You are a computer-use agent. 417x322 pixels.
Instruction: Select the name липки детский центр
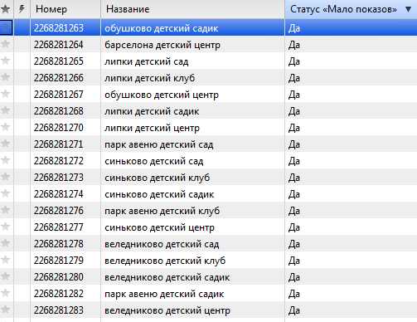(x=152, y=128)
